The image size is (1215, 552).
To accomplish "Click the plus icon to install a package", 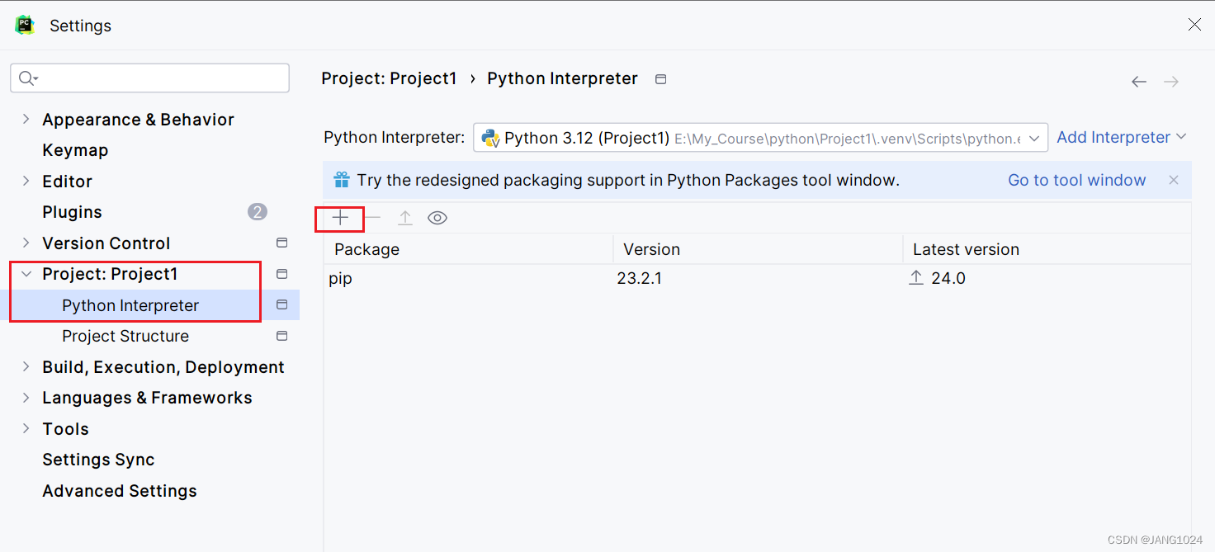I will 340,218.
